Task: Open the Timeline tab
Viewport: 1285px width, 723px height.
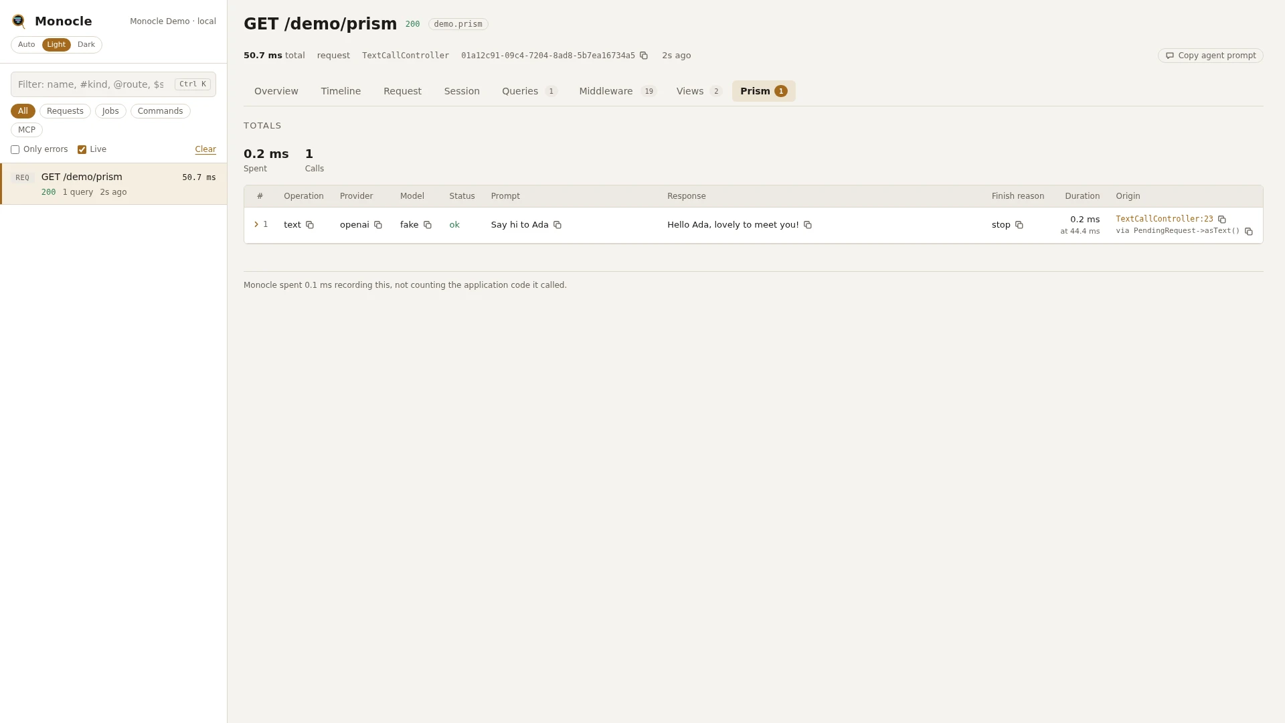Action: [341, 91]
